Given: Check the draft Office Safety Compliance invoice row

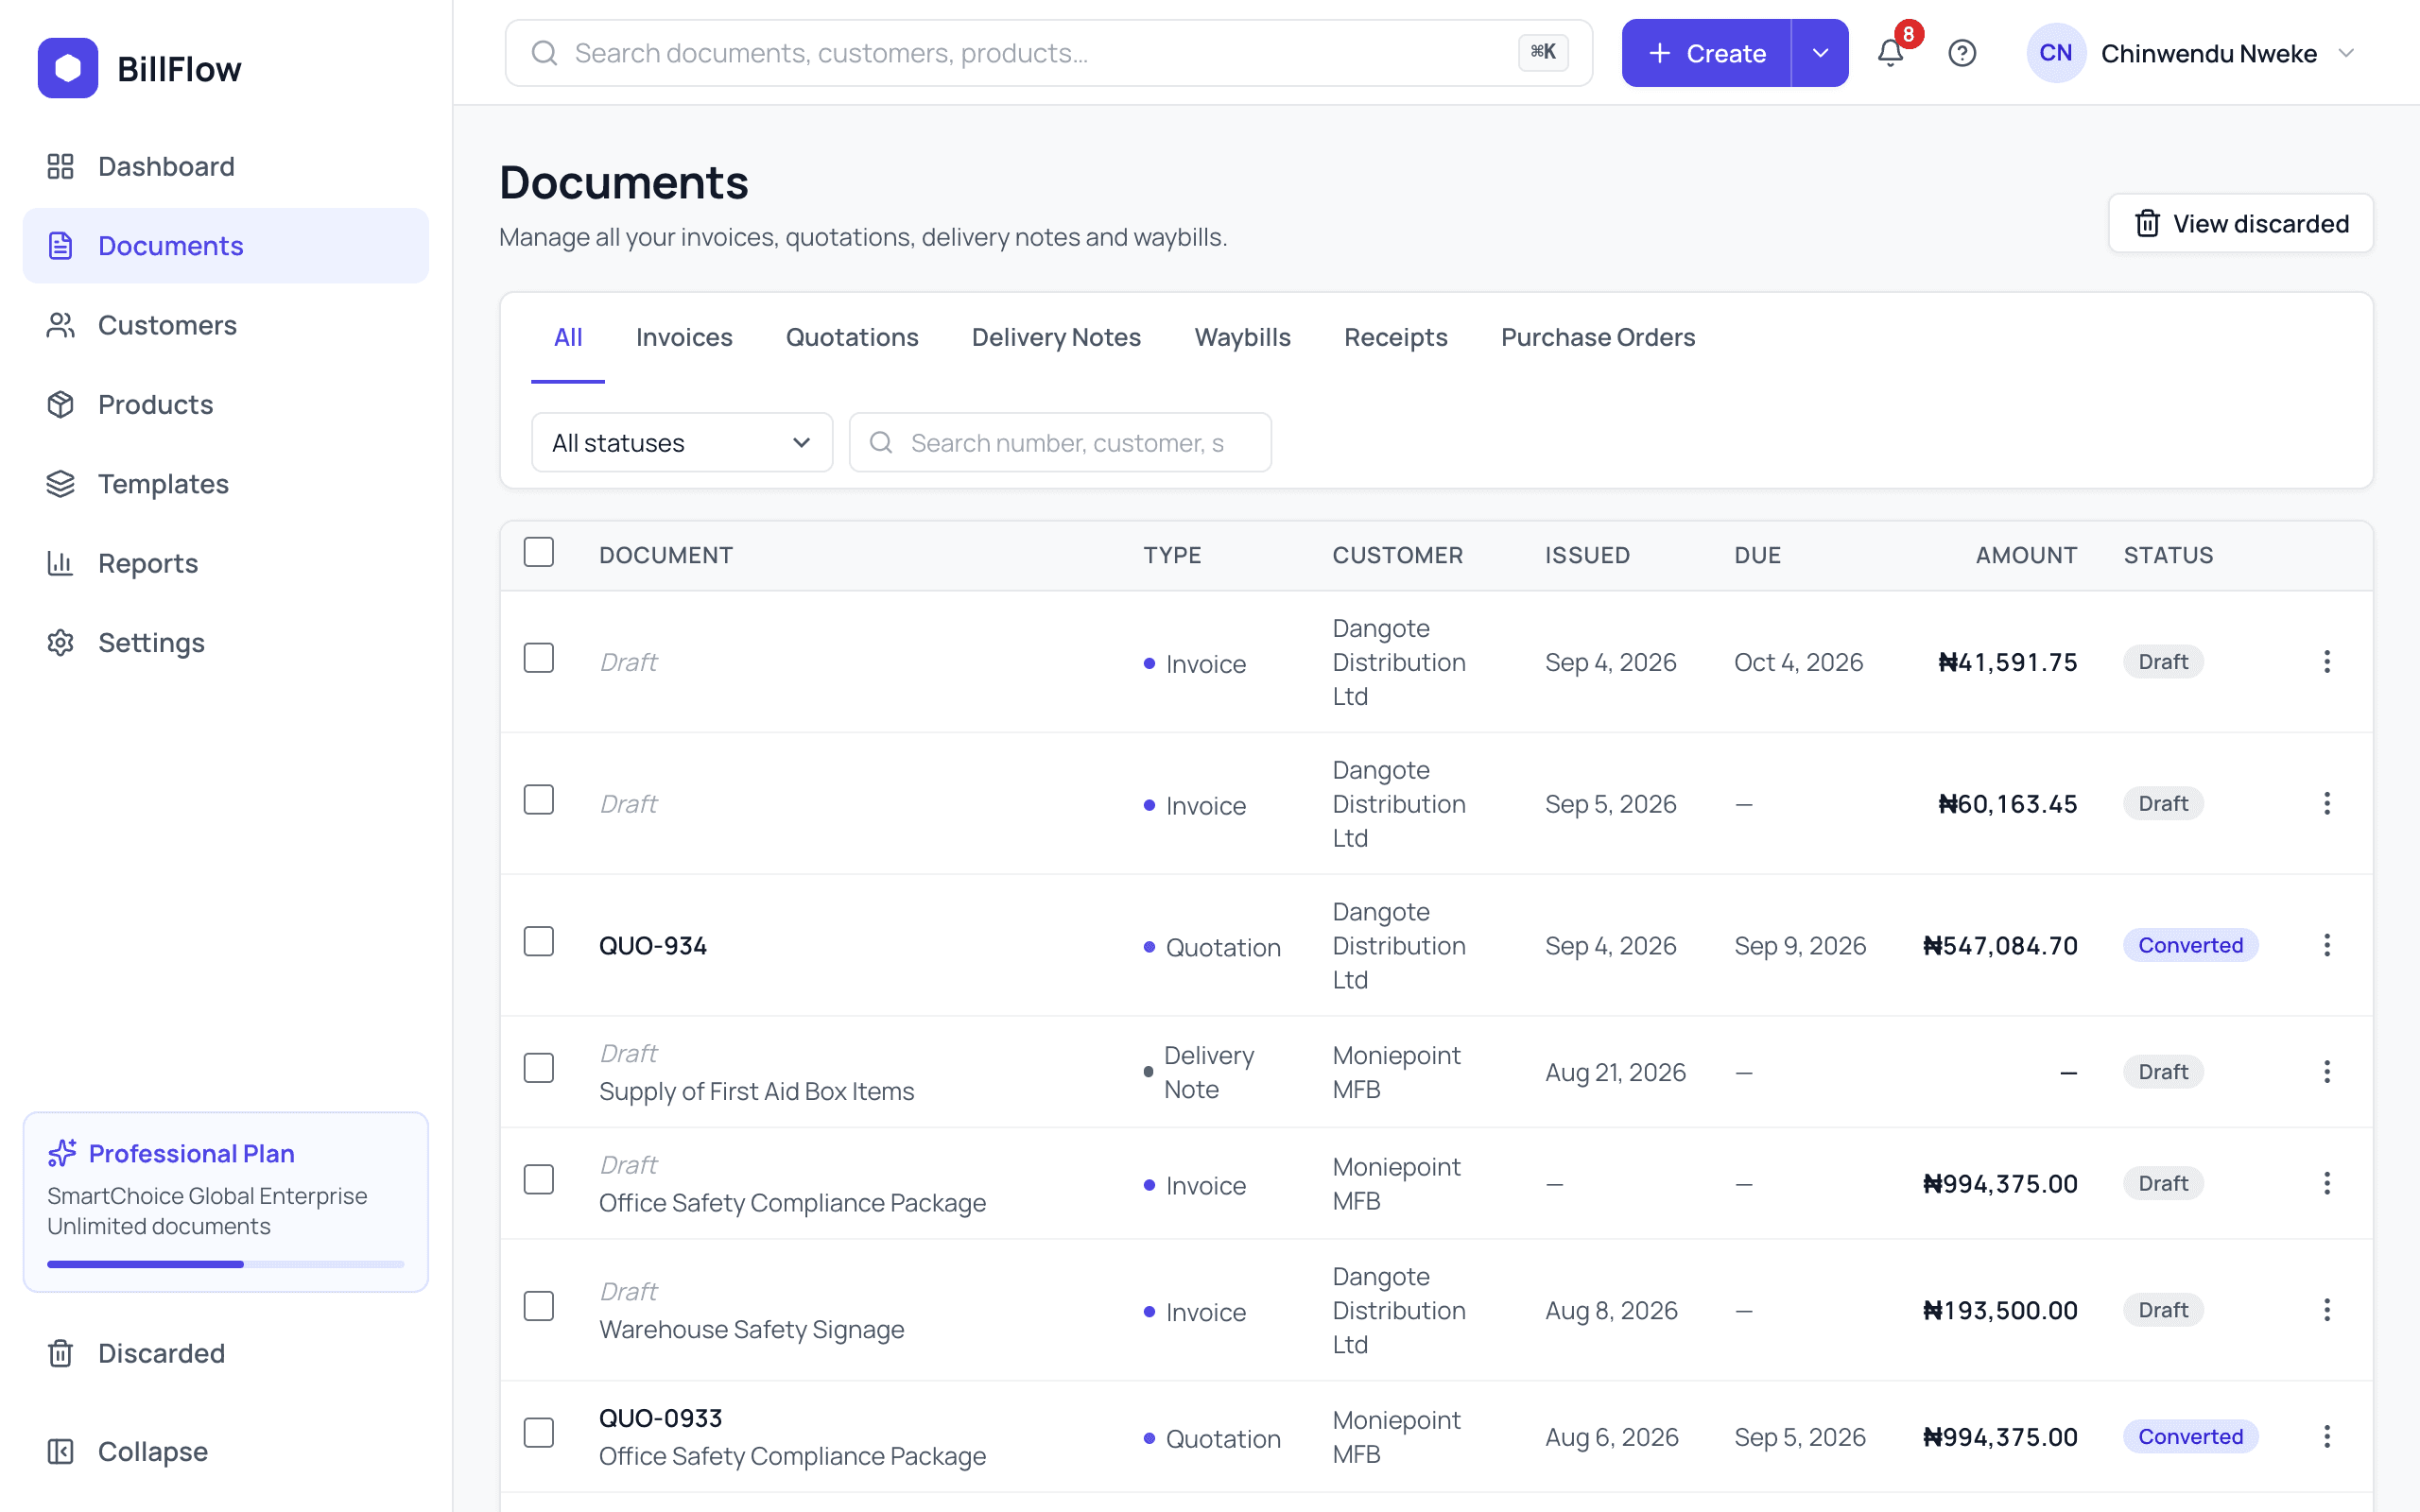Looking at the screenshot, I should tap(539, 1180).
